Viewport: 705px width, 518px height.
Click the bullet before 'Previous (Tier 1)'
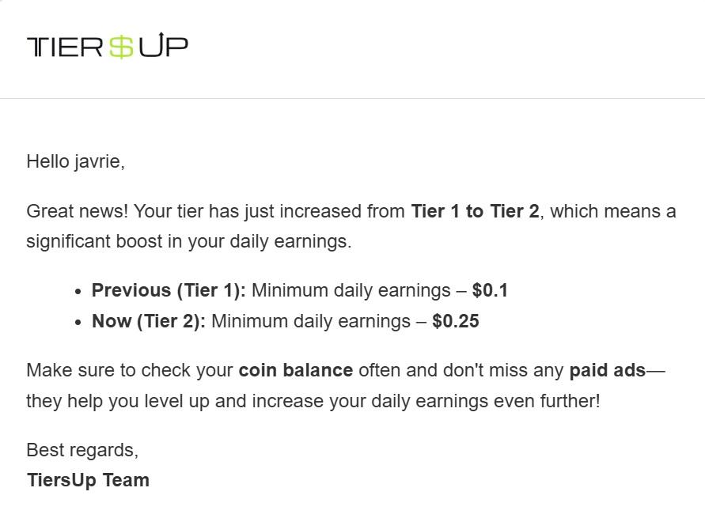coord(78,292)
